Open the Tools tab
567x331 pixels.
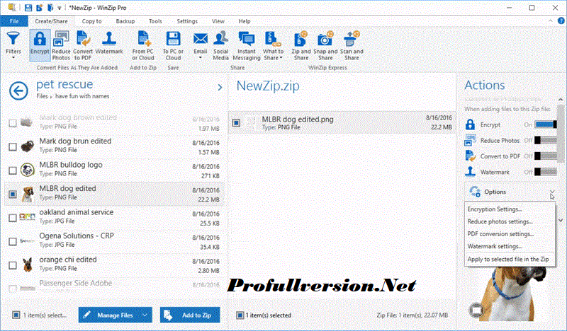[x=155, y=21]
